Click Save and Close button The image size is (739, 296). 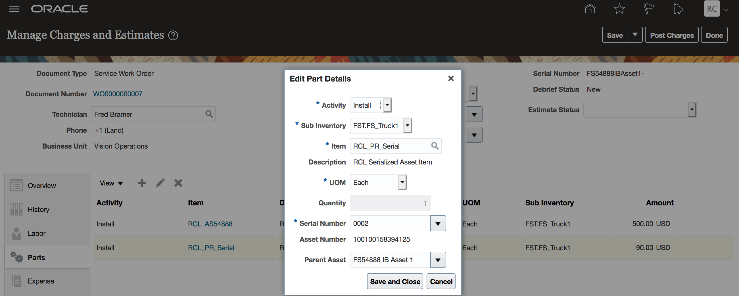(395, 282)
